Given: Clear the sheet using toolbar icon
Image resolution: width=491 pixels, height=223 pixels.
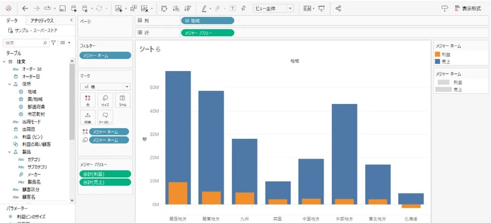Looking at the screenshot, I should pos(144,8).
